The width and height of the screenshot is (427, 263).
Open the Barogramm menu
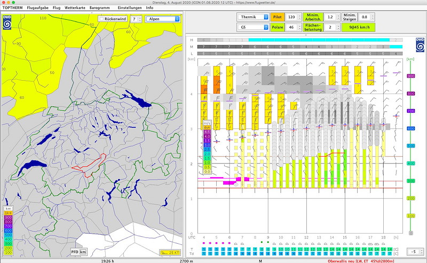tap(100, 7)
